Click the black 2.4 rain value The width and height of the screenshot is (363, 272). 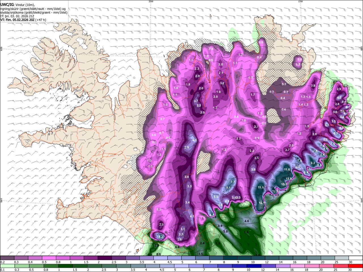coord(202,243)
